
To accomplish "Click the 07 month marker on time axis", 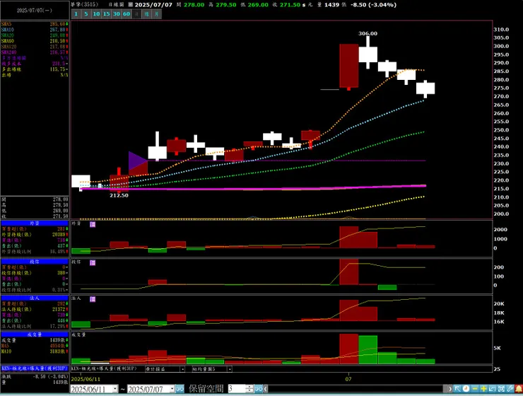I will (x=348, y=379).
